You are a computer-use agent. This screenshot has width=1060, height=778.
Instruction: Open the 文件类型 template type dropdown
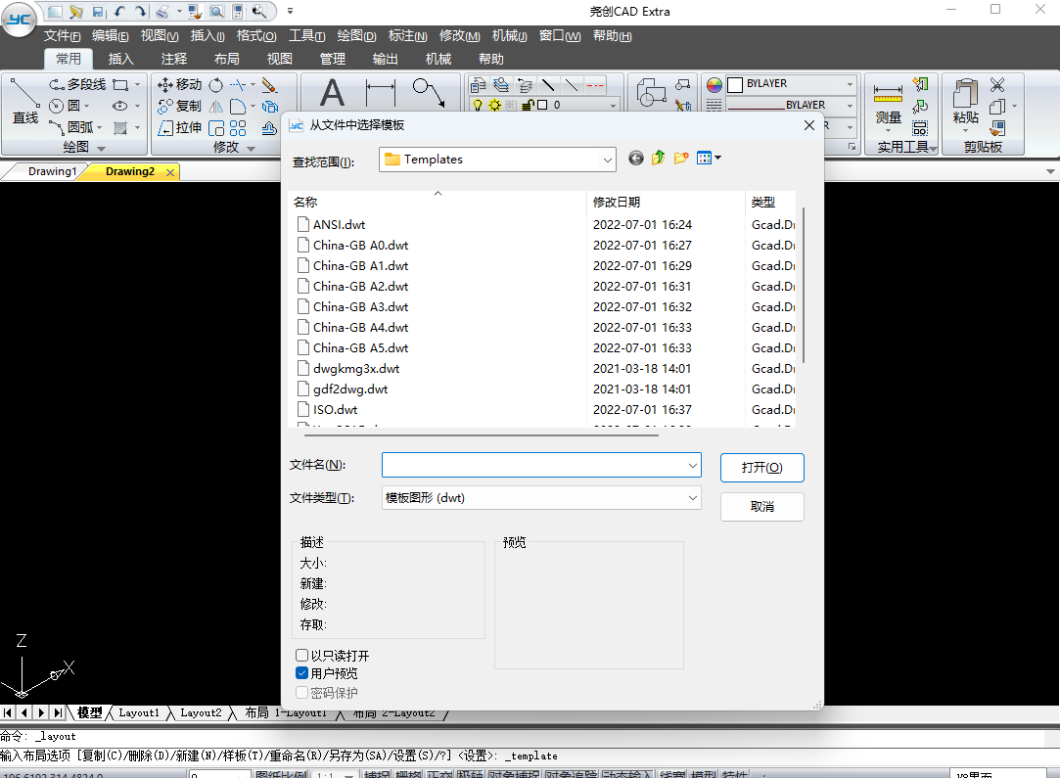click(692, 498)
